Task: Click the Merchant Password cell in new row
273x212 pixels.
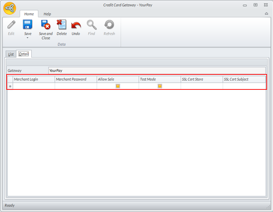Action: tap(76, 86)
